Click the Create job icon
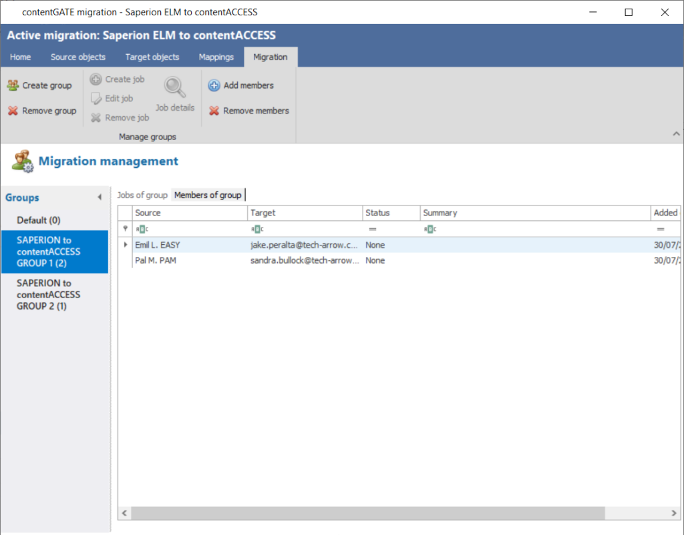Viewport: 684px width, 535px height. click(x=96, y=79)
